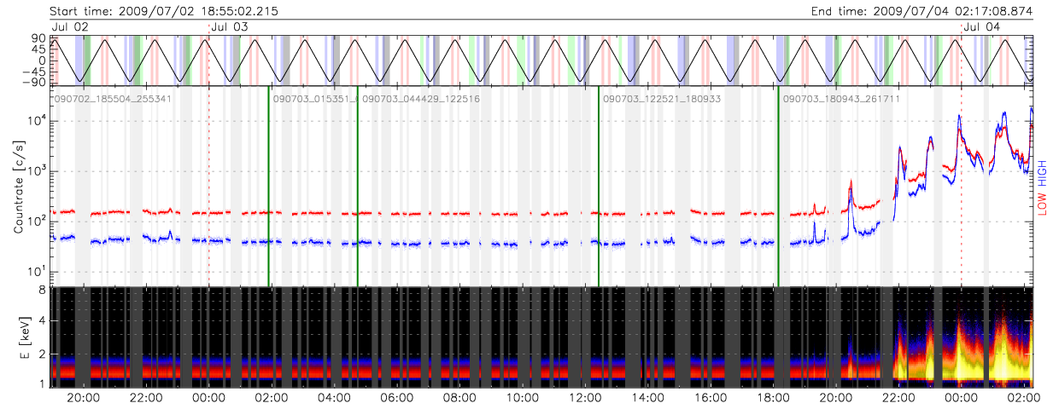Image resolution: width=1059 pixels, height=409 pixels.
Task: Click green marker line beside 090703_122521 label
Action: (598, 187)
